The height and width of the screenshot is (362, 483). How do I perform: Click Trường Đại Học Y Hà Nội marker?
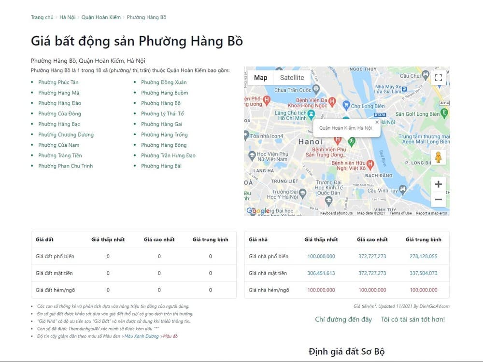[x=302, y=194]
